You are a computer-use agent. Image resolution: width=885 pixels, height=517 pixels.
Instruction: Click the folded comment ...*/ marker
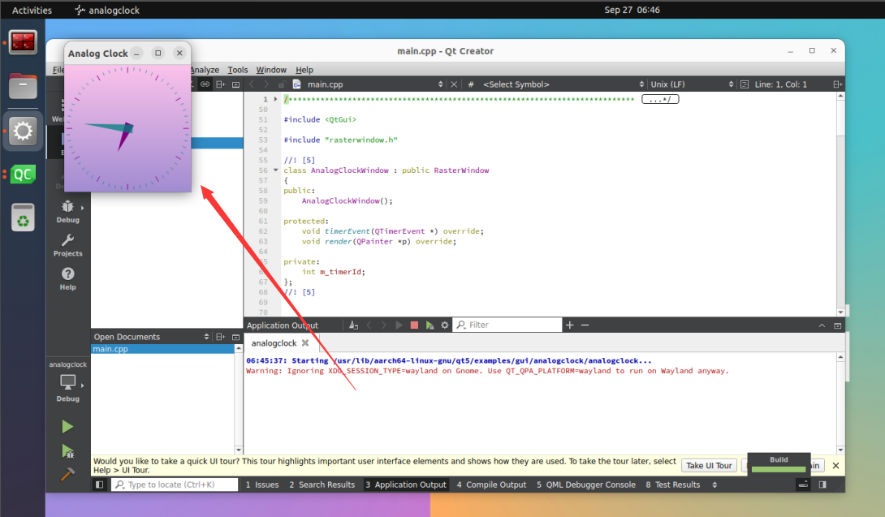(x=660, y=99)
